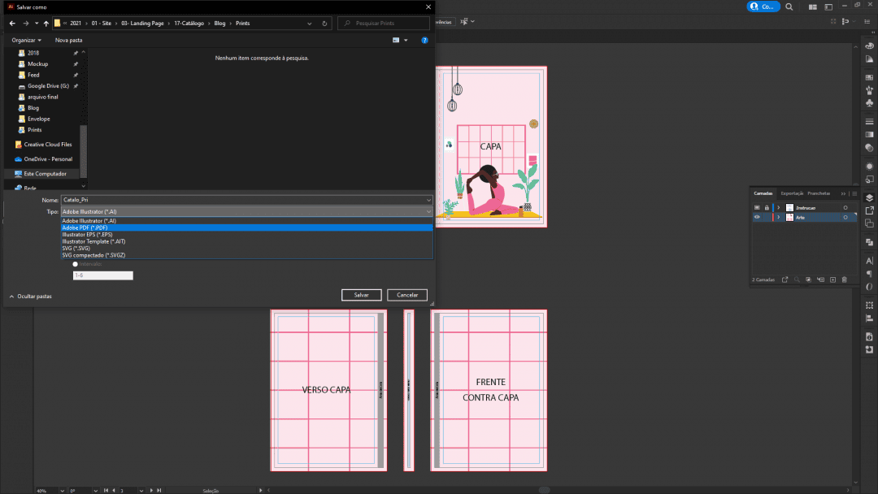Select the Intervalo radio button
The height and width of the screenshot is (494, 878).
pyautogui.click(x=76, y=264)
